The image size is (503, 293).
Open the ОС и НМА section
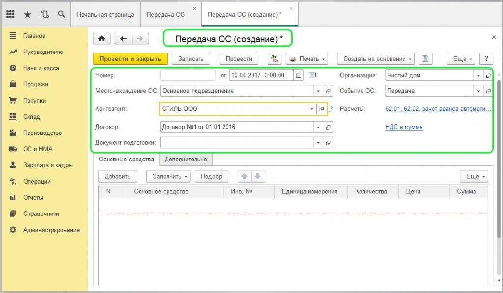37,149
